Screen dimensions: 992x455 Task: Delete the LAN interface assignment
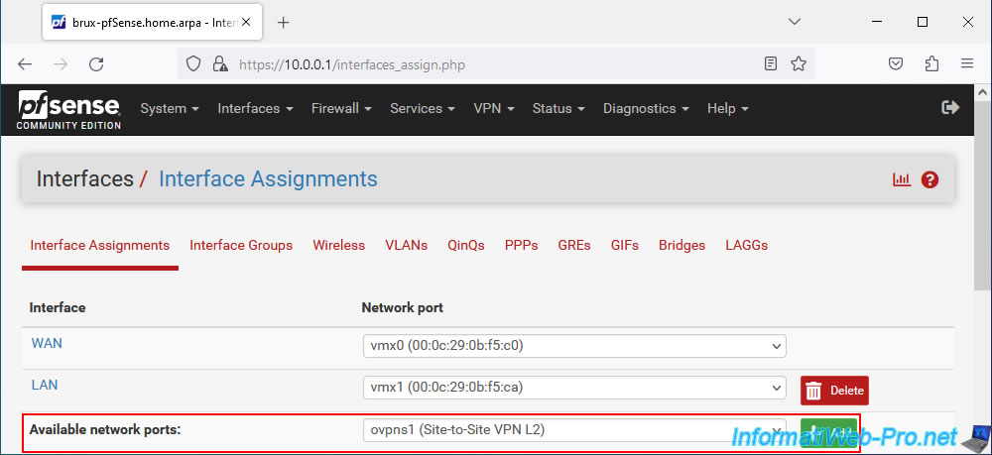click(834, 391)
